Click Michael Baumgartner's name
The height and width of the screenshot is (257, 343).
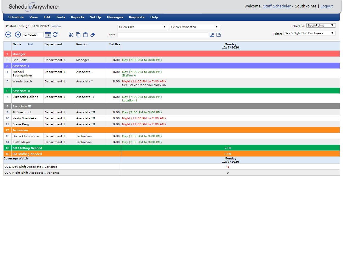click(x=22, y=74)
